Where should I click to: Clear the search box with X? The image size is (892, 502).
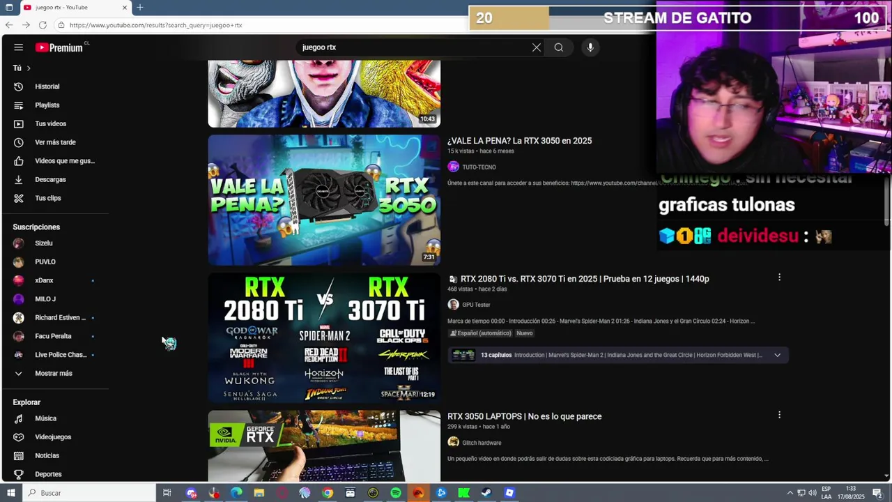[537, 47]
